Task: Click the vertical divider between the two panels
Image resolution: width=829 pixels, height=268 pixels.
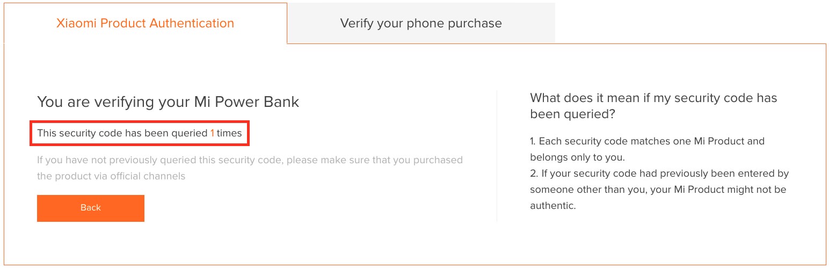Action: point(497,156)
